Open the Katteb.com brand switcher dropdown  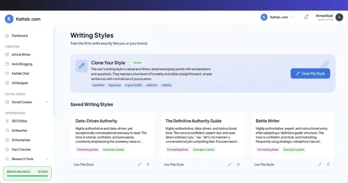click(278, 17)
